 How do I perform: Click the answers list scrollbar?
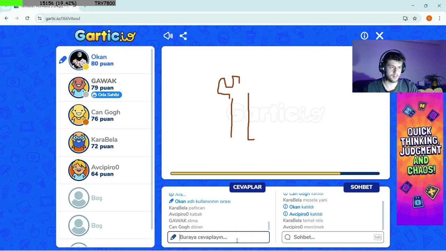[269, 225]
